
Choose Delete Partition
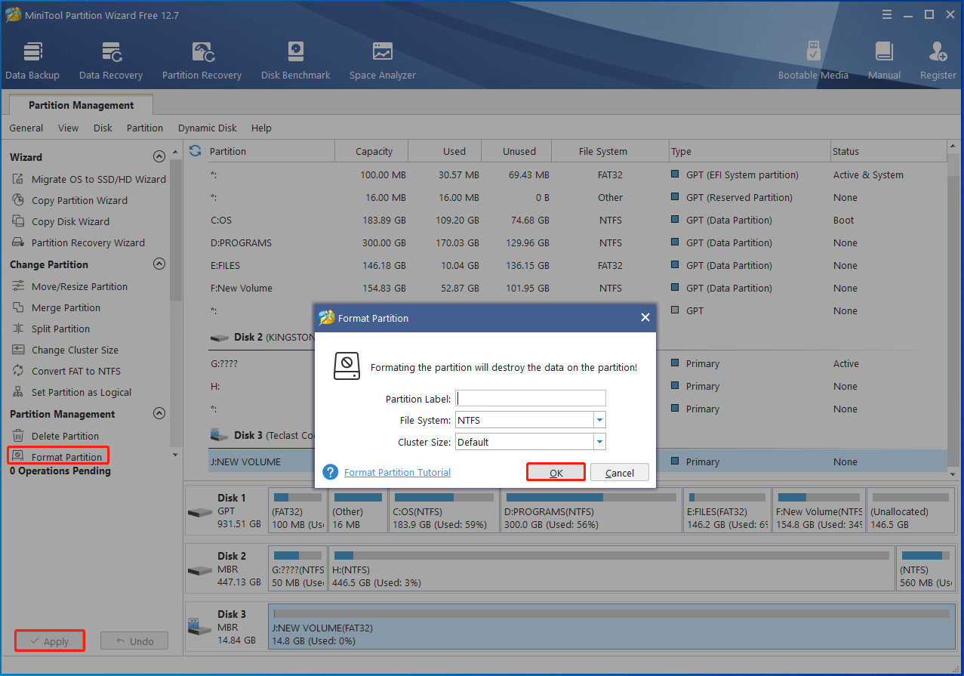coord(55,436)
